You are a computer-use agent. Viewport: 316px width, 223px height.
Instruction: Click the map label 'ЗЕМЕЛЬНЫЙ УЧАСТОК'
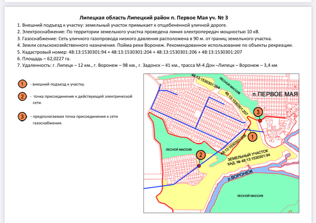coord(248,155)
